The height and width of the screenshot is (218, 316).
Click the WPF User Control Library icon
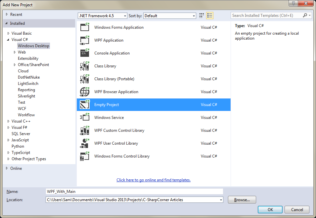(85, 143)
